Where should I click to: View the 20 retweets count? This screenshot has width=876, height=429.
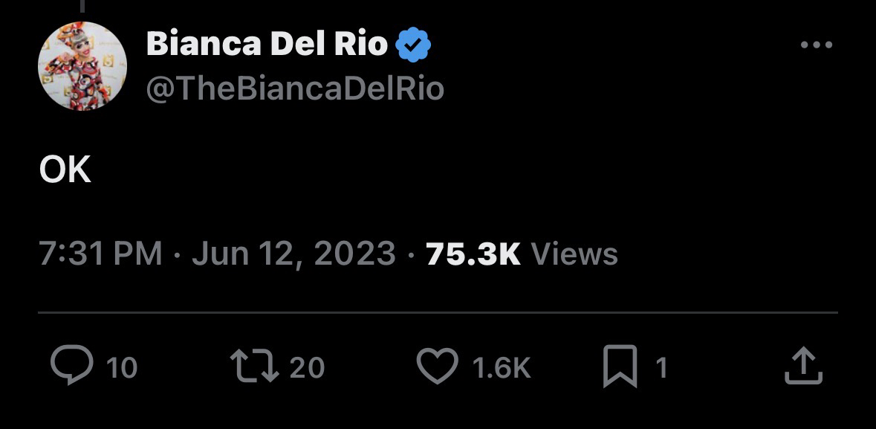point(307,367)
